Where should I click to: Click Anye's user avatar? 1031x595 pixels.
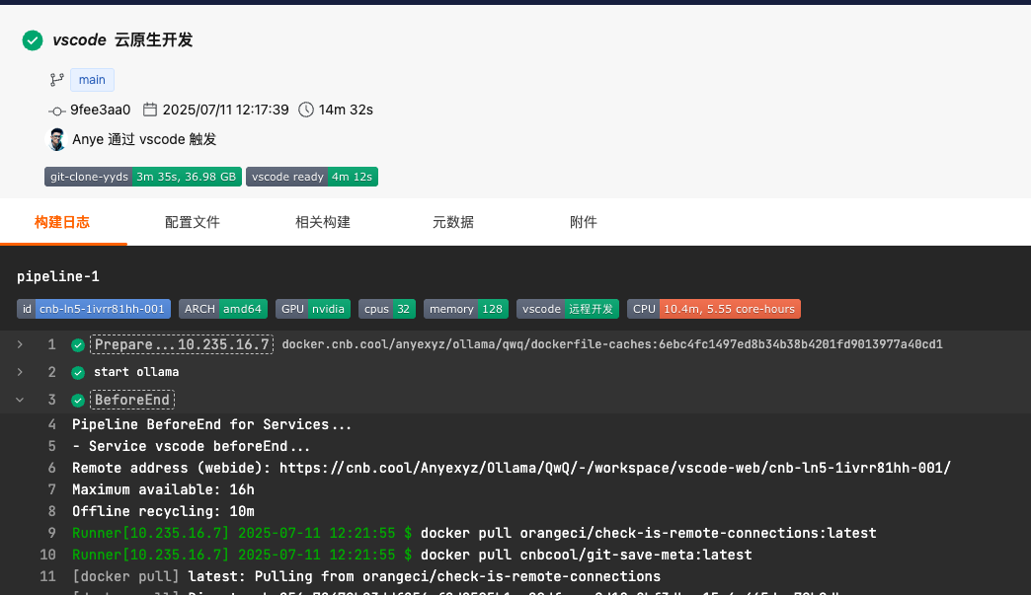[57, 139]
